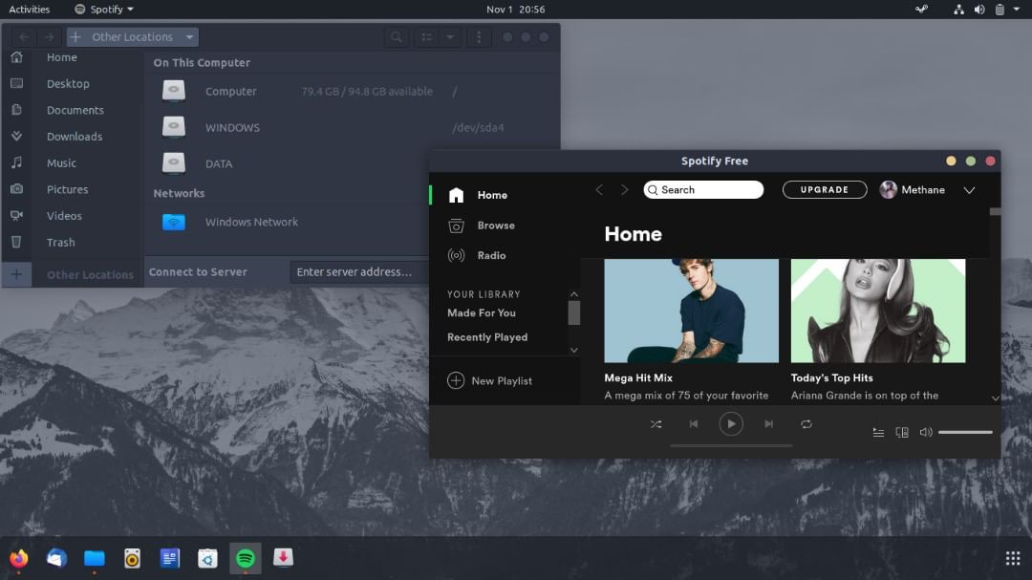The width and height of the screenshot is (1032, 580).
Task: Open the Other Locations path dropdown
Action: pos(189,37)
